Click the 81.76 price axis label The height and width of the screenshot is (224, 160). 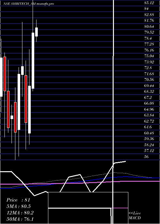click(149, 20)
